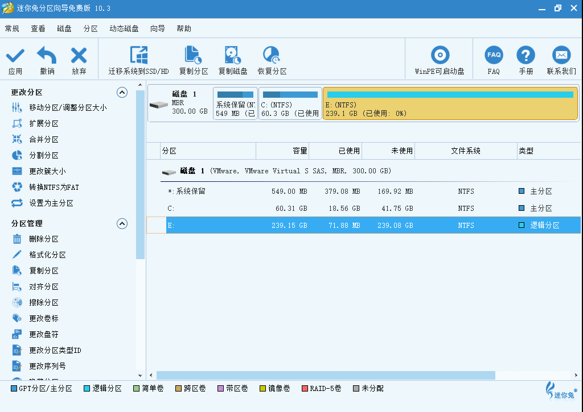The width and height of the screenshot is (583, 412).
Task: Click 更改分区类型ID action
Action: [x=55, y=351]
